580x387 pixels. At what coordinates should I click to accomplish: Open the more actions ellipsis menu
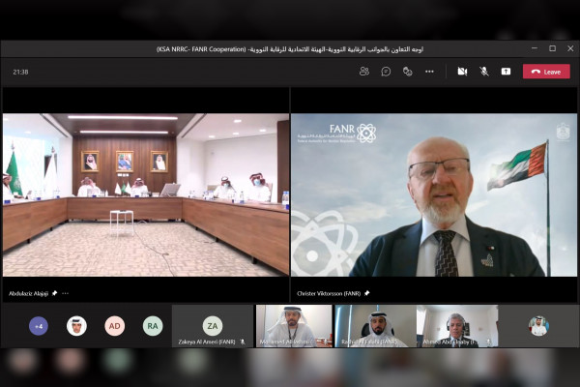[x=429, y=72]
